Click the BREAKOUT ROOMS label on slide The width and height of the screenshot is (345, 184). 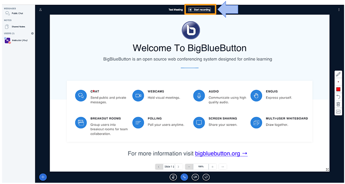pyautogui.click(x=106, y=118)
